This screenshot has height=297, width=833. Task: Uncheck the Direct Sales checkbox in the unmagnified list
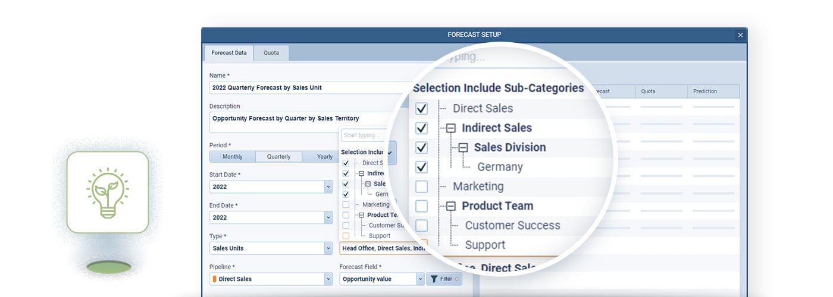click(346, 163)
